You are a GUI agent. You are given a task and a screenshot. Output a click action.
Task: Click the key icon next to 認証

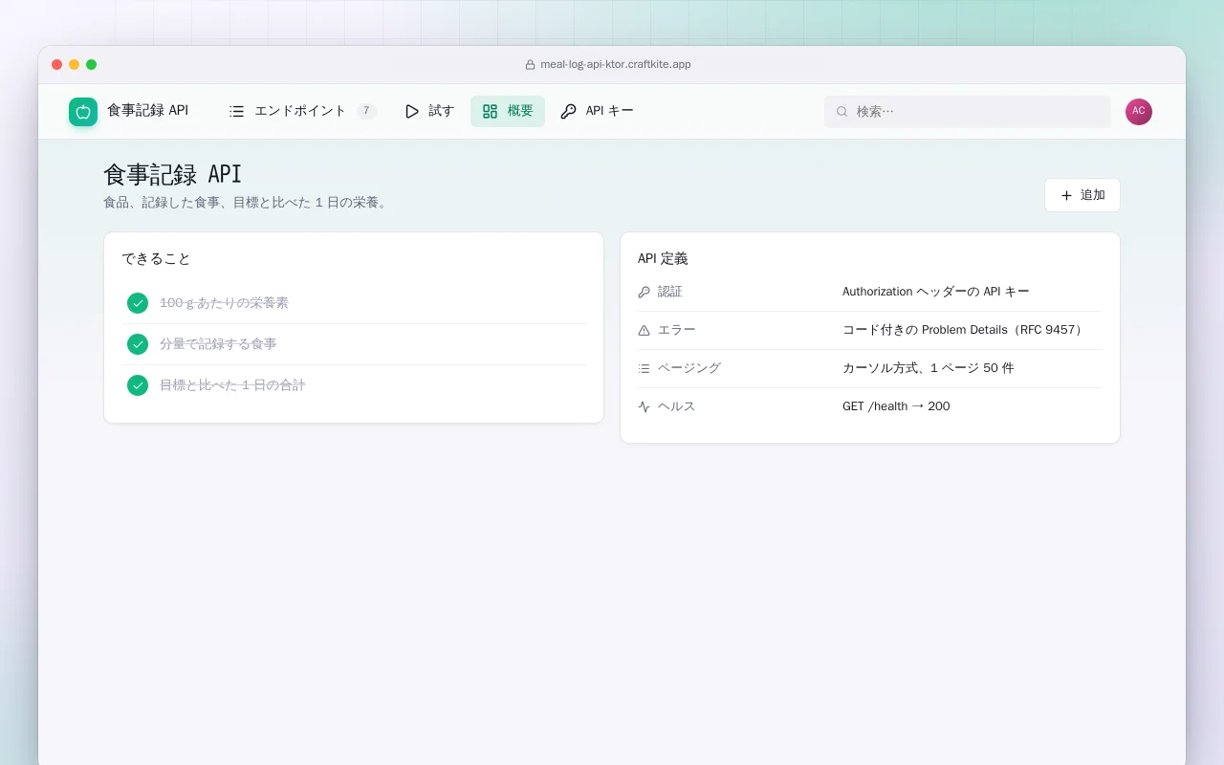click(x=644, y=292)
